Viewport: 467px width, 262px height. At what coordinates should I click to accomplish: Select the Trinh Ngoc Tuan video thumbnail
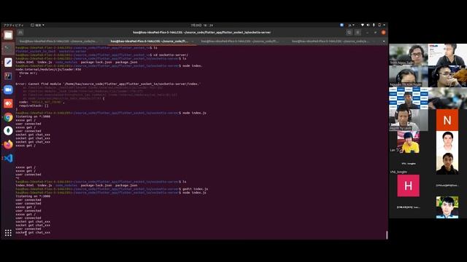pyautogui.click(x=408, y=55)
